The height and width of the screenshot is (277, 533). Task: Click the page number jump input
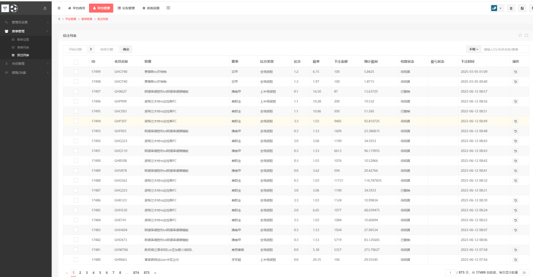[x=450, y=273]
